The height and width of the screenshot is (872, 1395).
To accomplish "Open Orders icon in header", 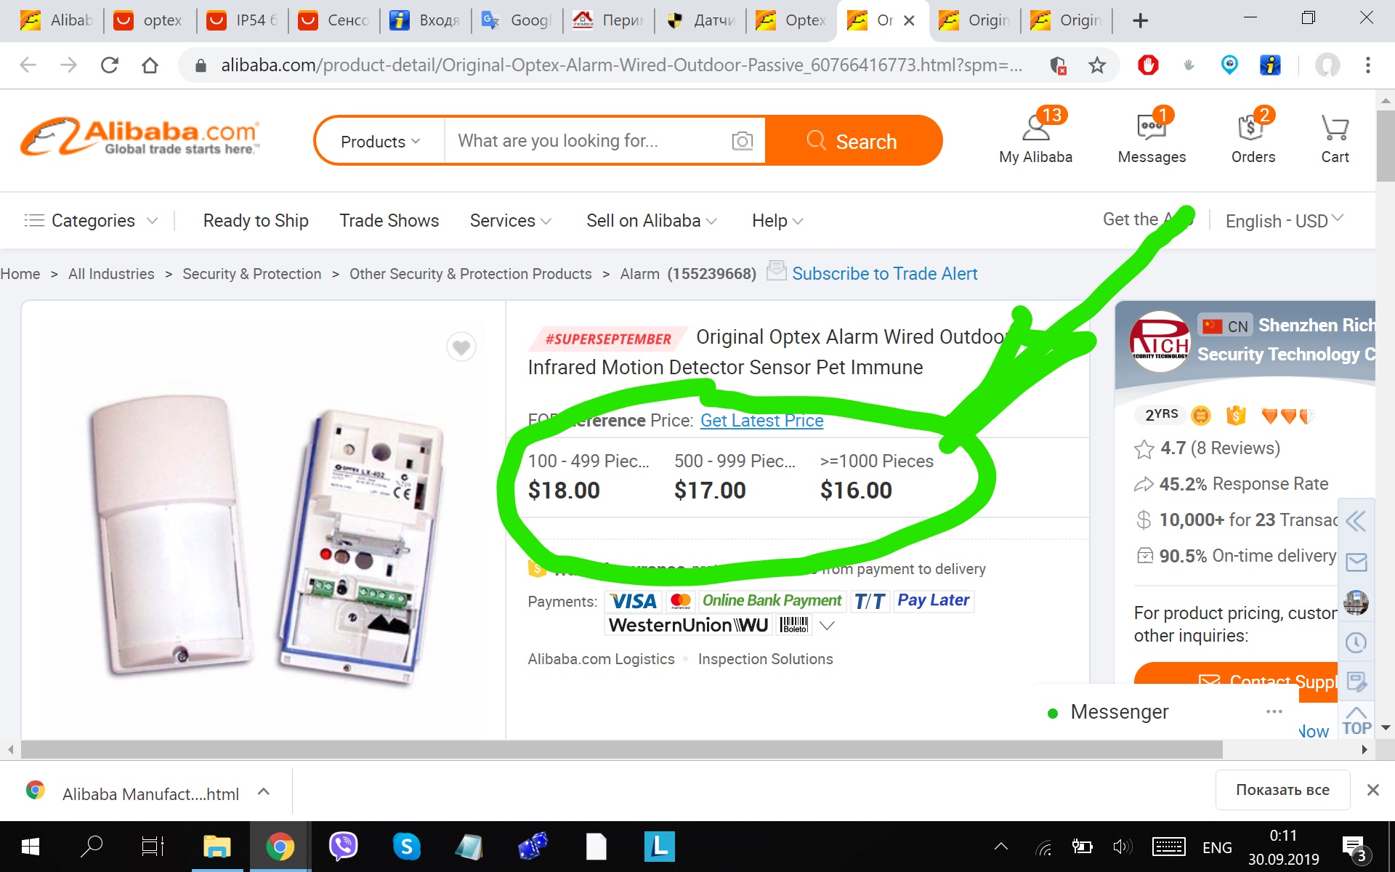I will pos(1253,137).
